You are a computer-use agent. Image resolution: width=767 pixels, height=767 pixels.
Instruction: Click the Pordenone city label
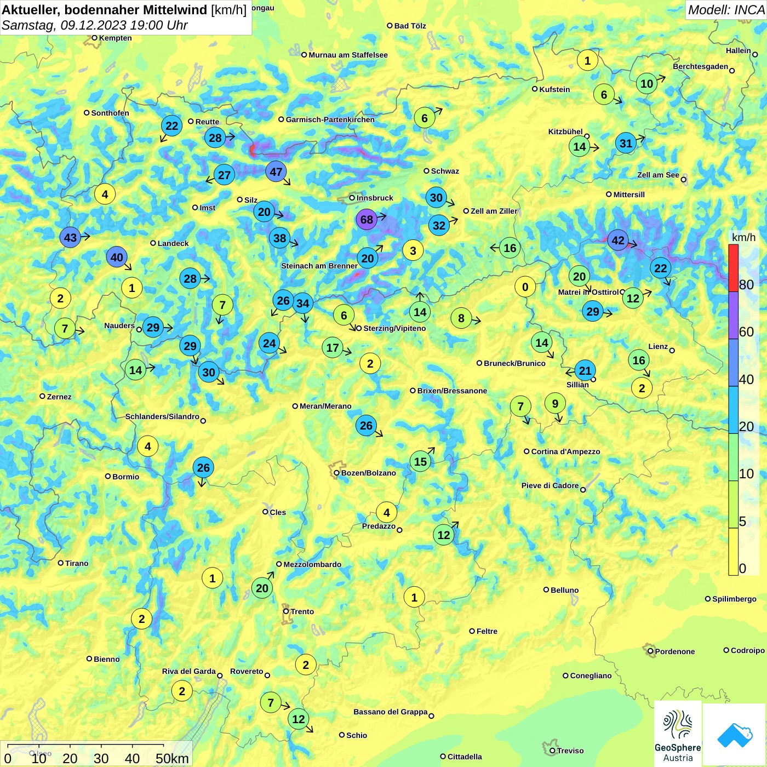click(675, 651)
